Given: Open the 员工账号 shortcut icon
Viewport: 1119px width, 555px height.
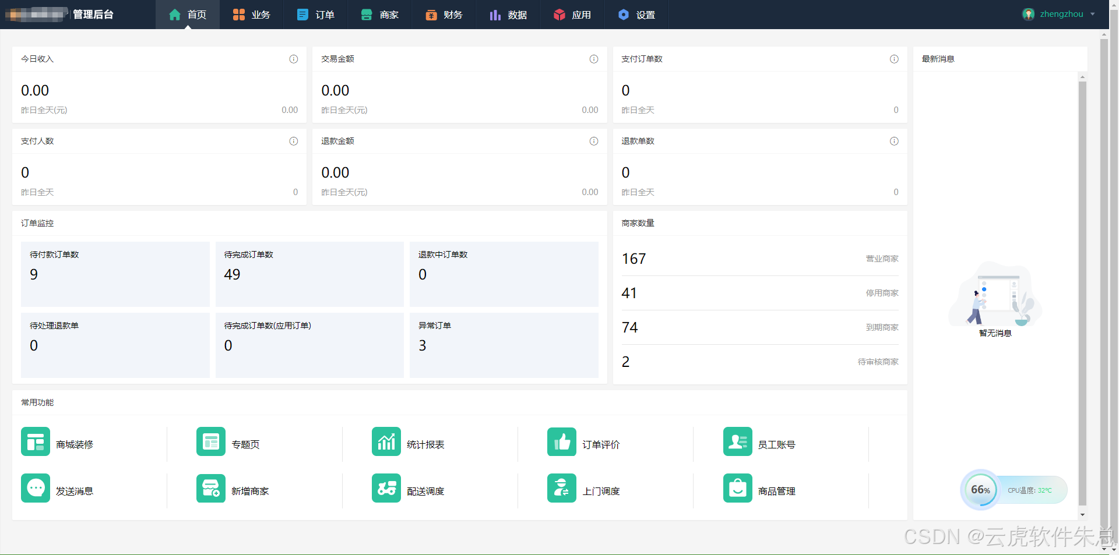Looking at the screenshot, I should click(737, 441).
